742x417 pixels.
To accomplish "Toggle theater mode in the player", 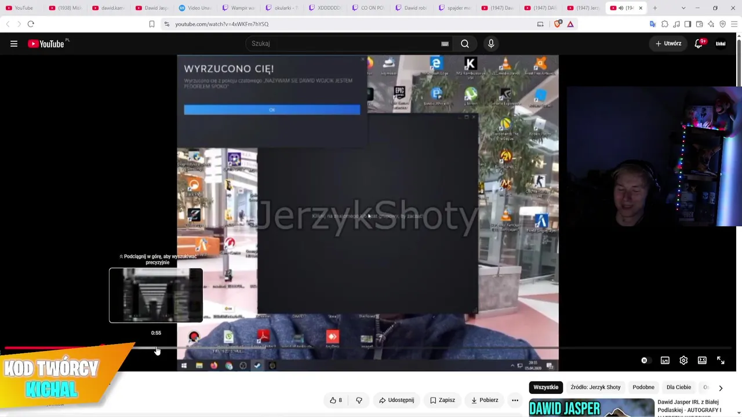I will click(x=702, y=360).
